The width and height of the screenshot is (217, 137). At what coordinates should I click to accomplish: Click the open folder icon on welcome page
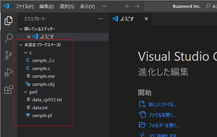tap(142, 125)
